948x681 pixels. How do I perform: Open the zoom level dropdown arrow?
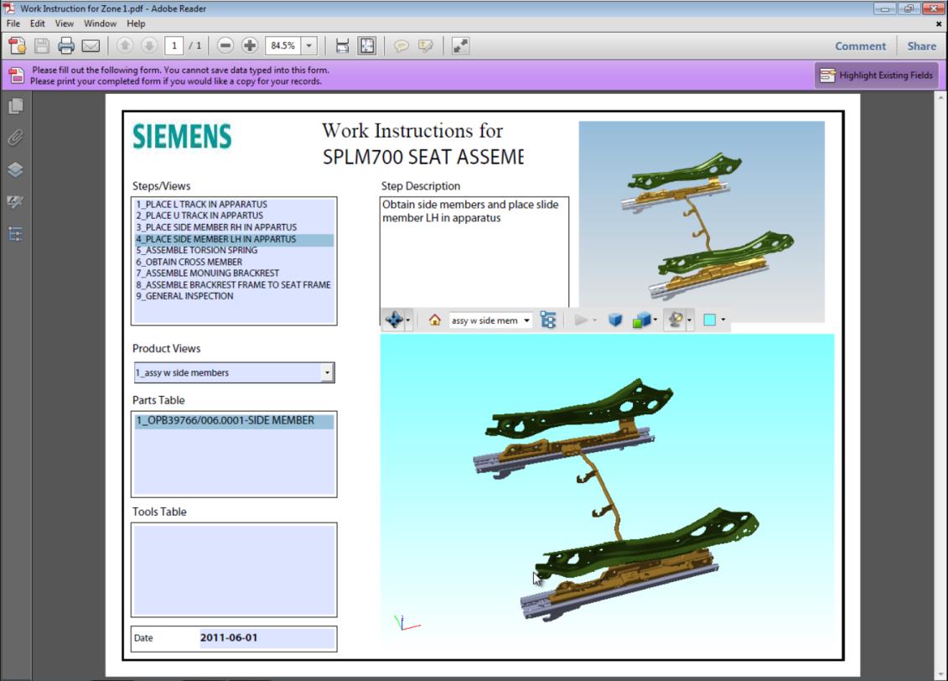309,46
